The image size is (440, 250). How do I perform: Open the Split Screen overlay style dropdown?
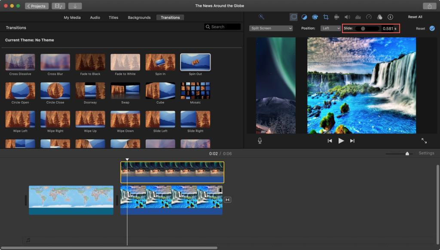pyautogui.click(x=271, y=28)
